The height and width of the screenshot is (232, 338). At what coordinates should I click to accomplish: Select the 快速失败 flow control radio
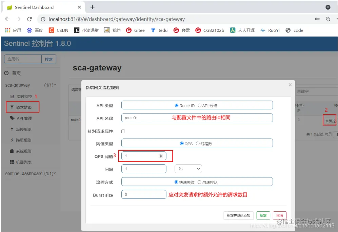(x=176, y=182)
